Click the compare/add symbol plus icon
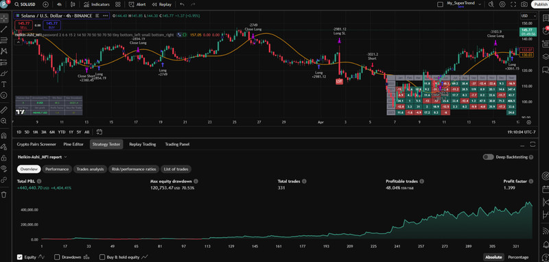549x262 pixels. tap(45, 5)
